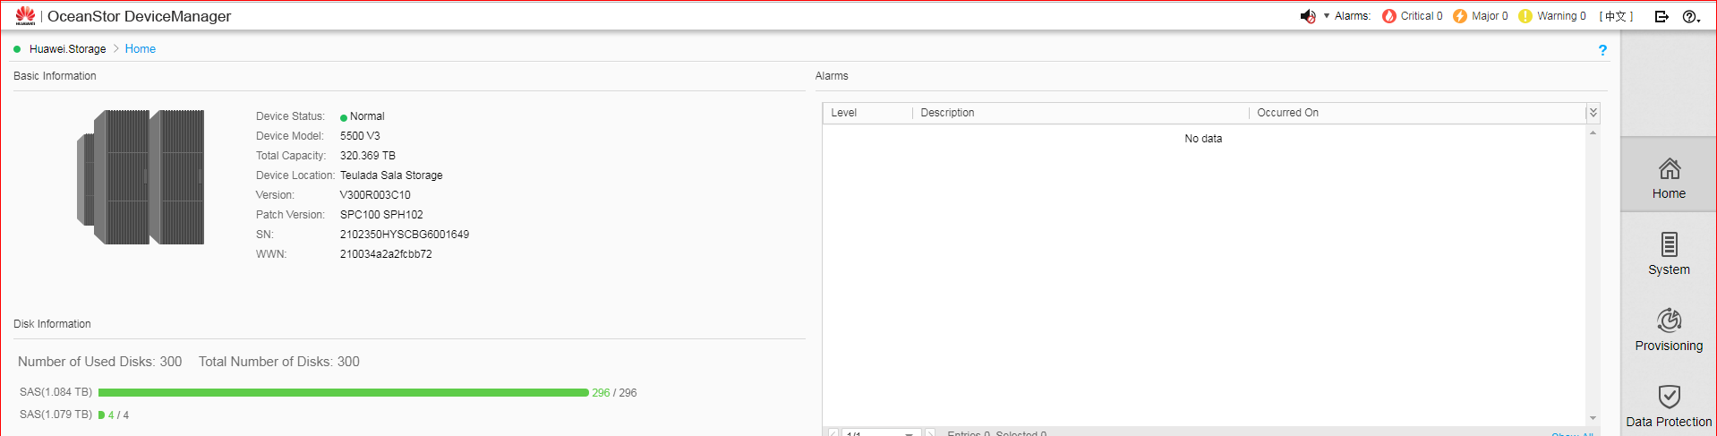The width and height of the screenshot is (1717, 436).
Task: Click the Warning alarm exclamation icon
Action: pyautogui.click(x=1525, y=16)
